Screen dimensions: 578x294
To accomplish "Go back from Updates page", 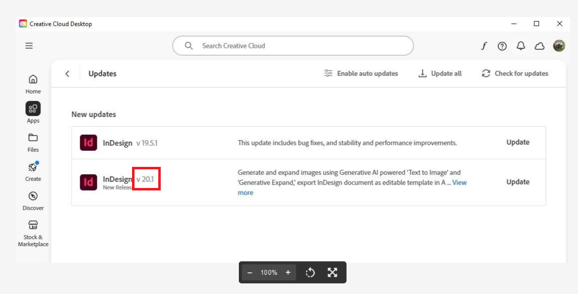I will tap(68, 74).
